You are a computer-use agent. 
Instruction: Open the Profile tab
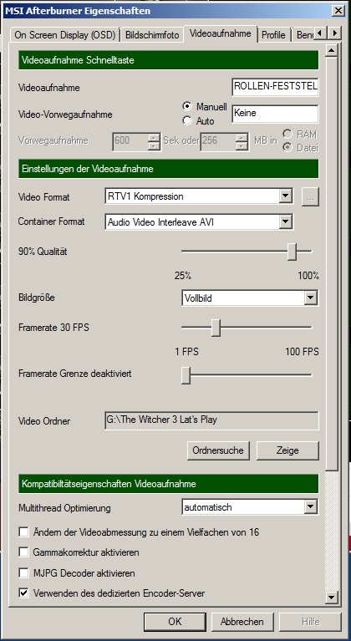(x=273, y=35)
